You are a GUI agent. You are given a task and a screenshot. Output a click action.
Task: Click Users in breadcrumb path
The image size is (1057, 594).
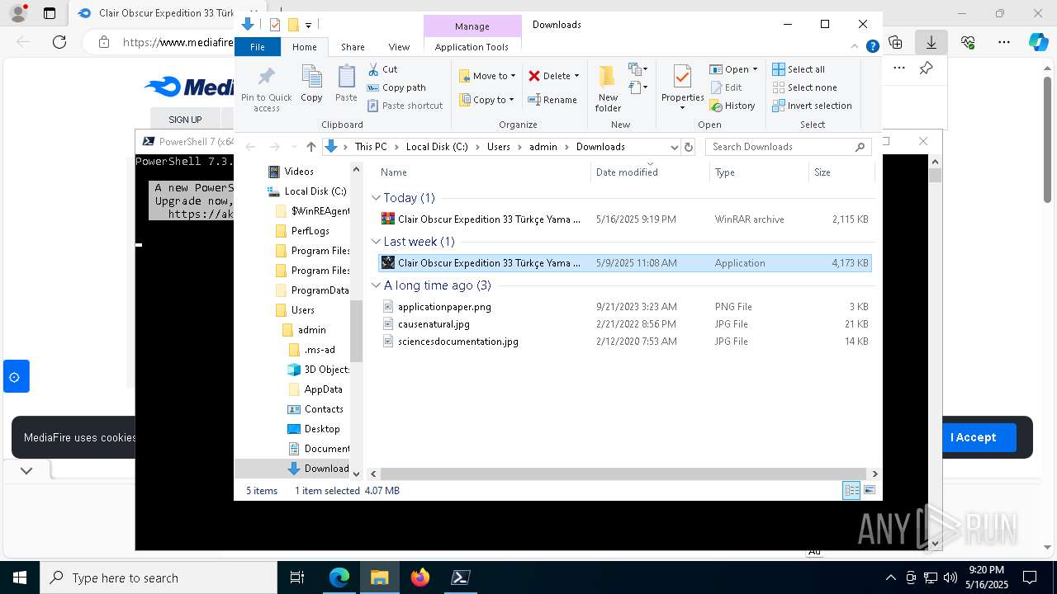coord(499,147)
